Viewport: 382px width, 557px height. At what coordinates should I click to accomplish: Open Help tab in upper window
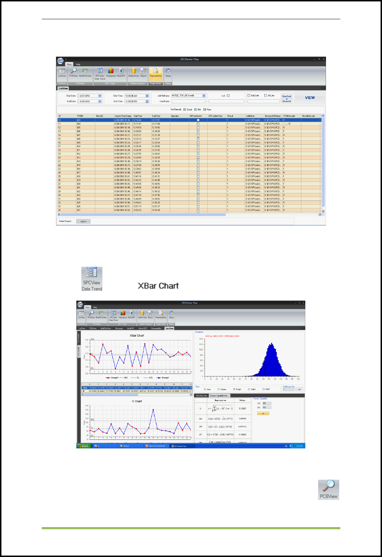(78, 64)
